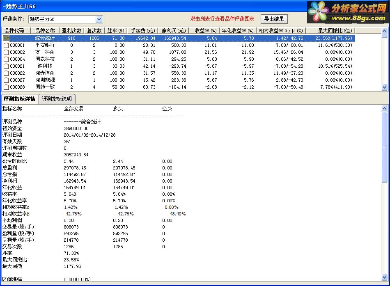This screenshot has width=390, height=286.
Task: Click the 国药一致 name cell
Action: click(45, 87)
